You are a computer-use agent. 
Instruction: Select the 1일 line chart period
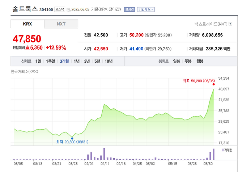click(38, 61)
